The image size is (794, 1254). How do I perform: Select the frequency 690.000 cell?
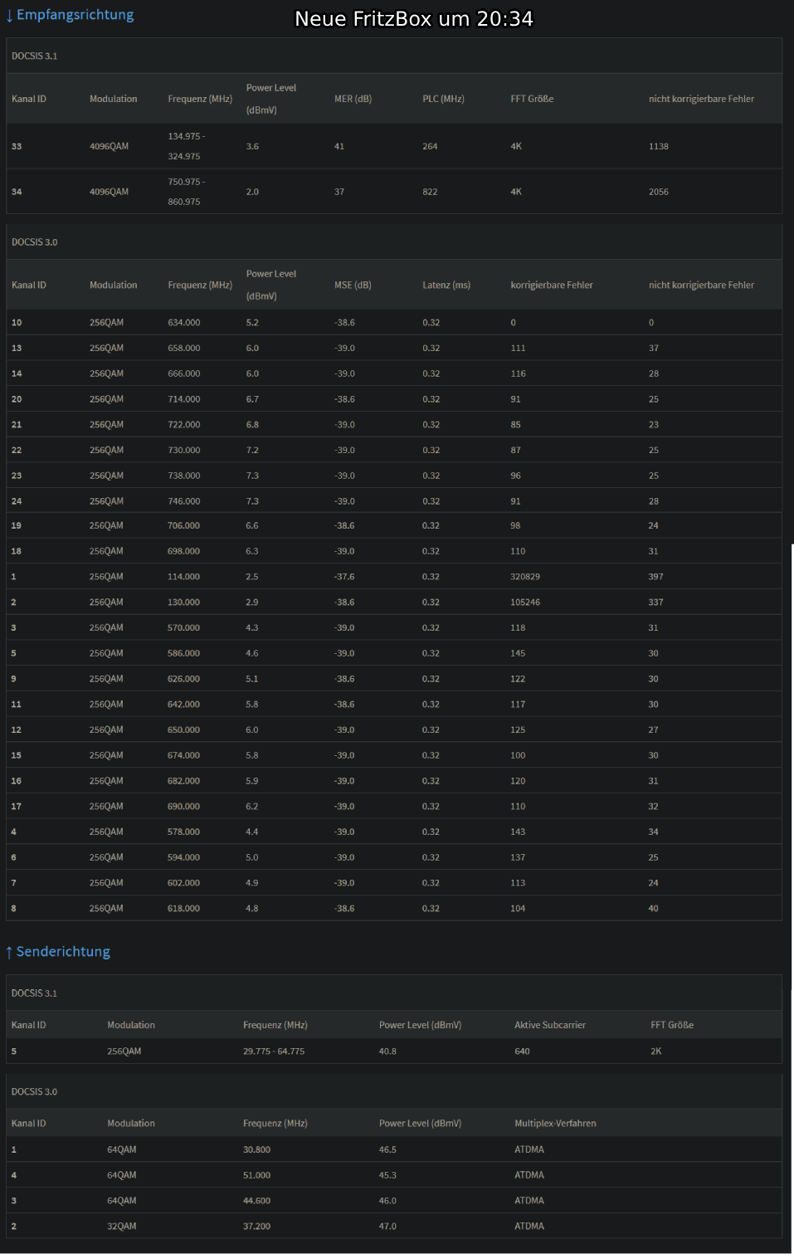point(184,807)
